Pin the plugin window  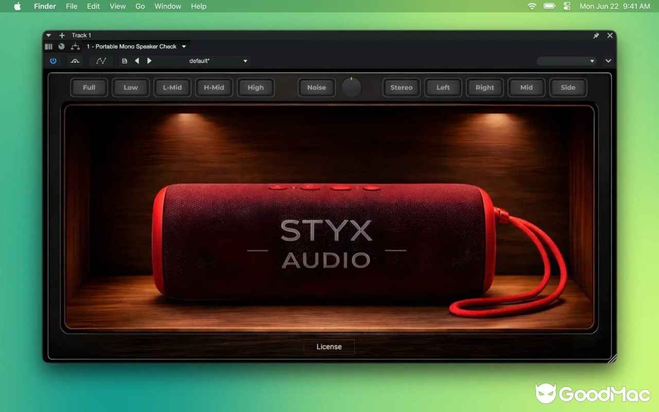click(x=596, y=36)
